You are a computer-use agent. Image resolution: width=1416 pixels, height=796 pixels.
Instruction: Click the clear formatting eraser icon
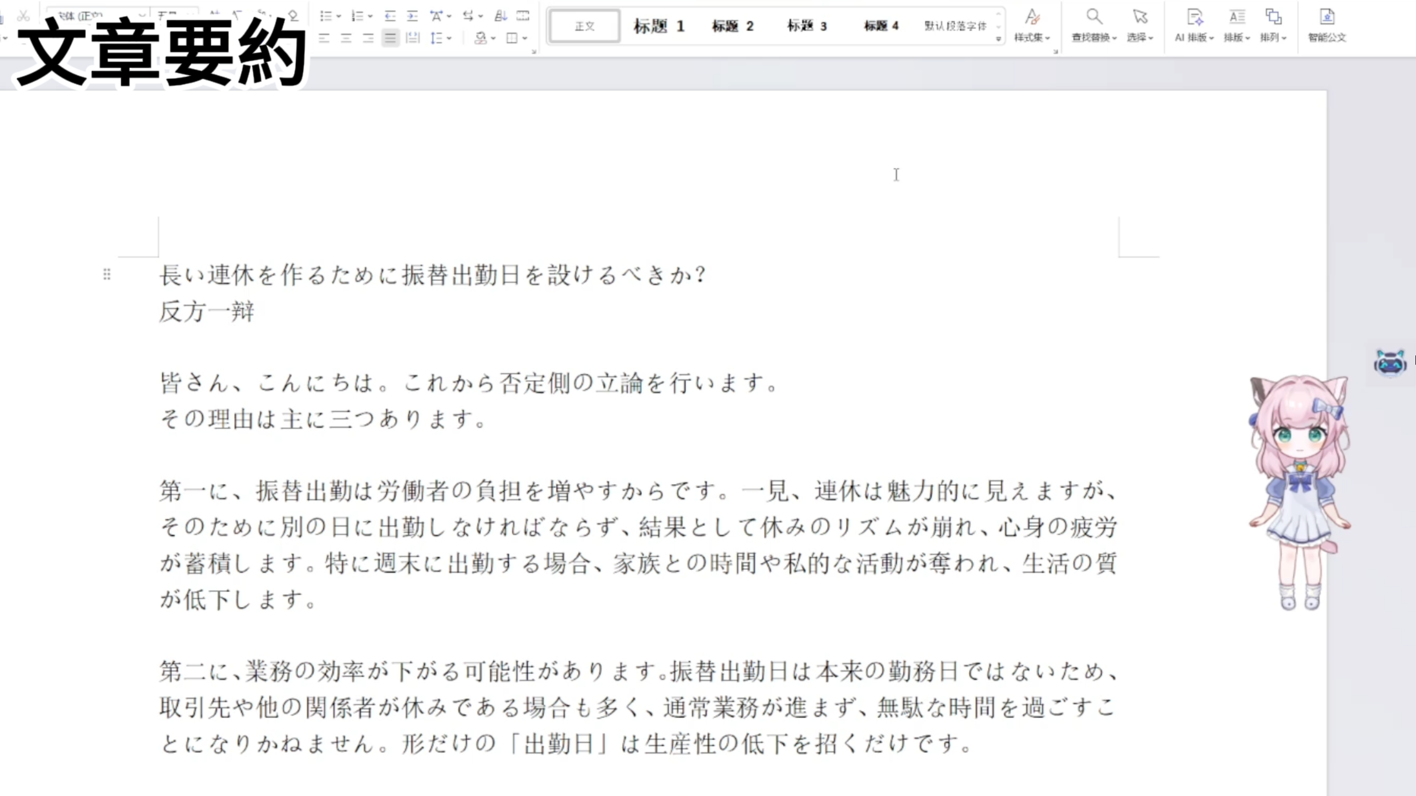293,15
